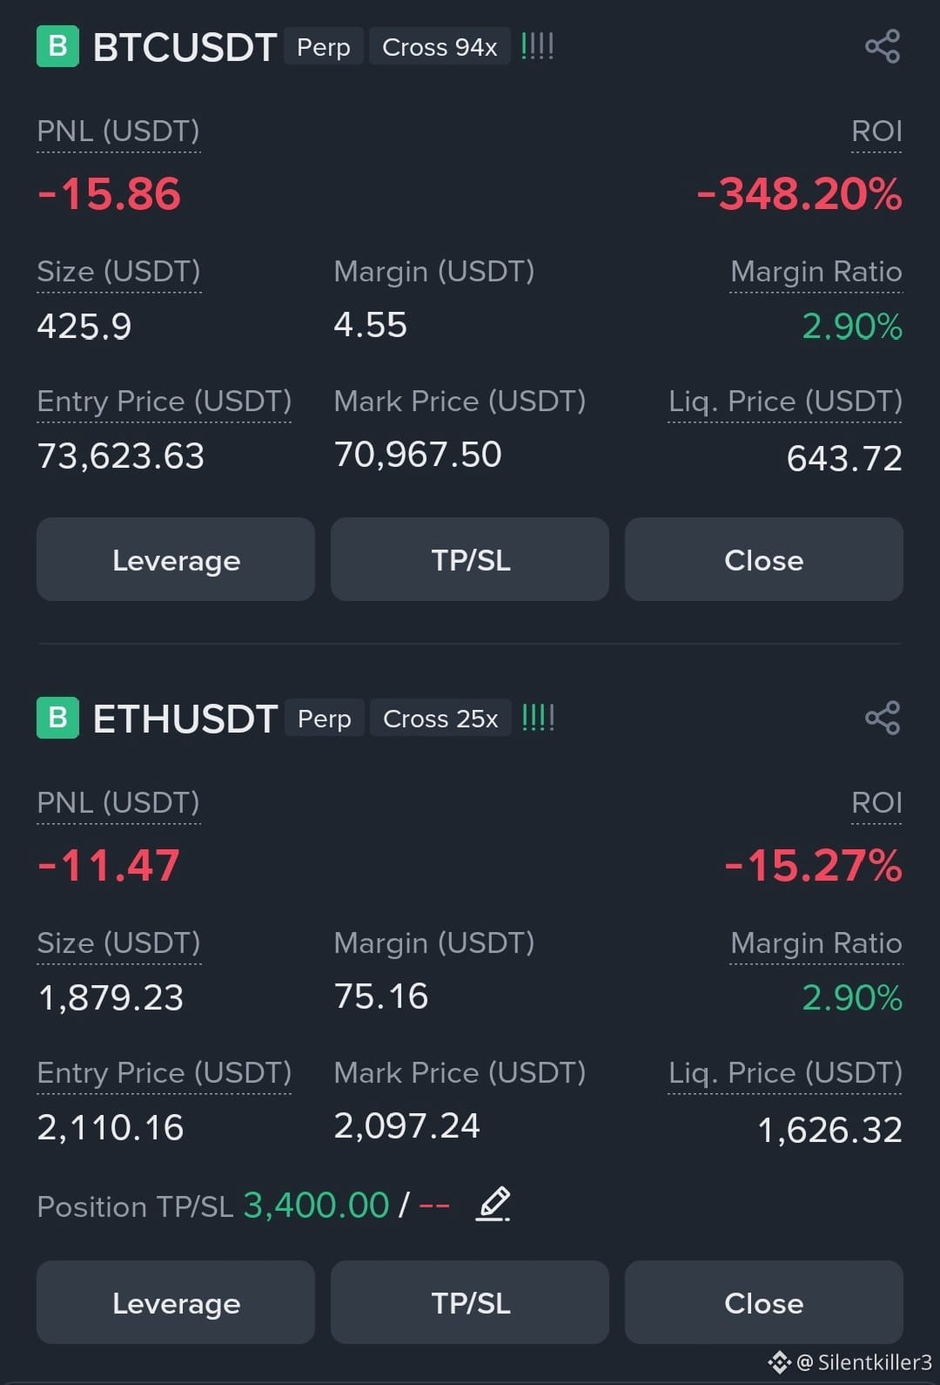Tap BTCUSDT Liq. Price label for info

pos(785,402)
